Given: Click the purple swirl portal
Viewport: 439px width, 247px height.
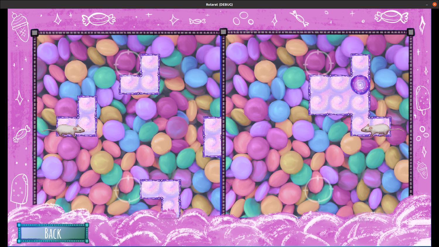Looking at the screenshot, I should click(360, 84).
